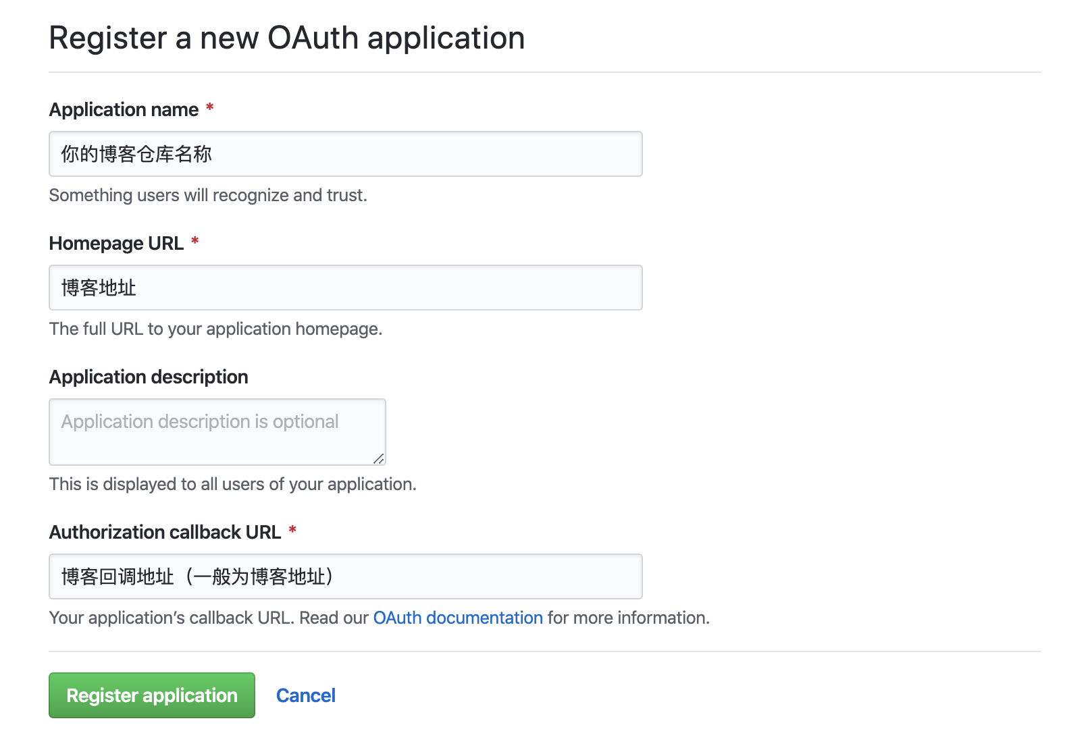Click the description textarea resize handle

click(x=379, y=458)
